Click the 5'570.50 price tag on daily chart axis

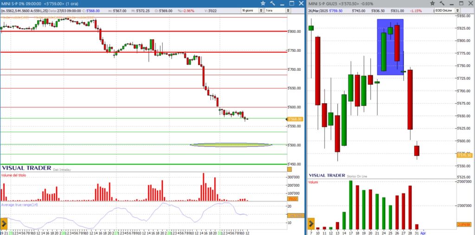coord(465,155)
